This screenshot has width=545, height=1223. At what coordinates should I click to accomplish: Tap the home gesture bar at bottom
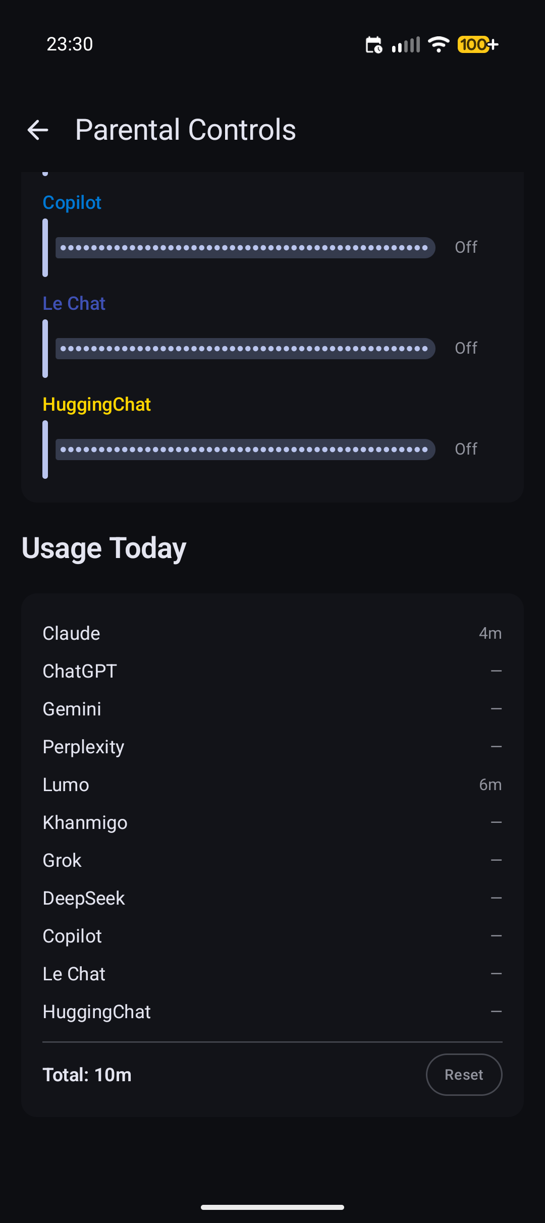(x=272, y=1206)
